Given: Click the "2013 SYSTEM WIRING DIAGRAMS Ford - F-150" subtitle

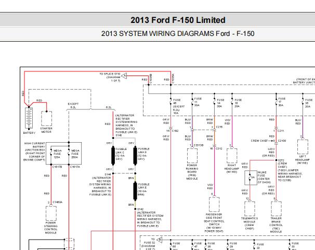Looking at the screenshot, I should 178,33.
